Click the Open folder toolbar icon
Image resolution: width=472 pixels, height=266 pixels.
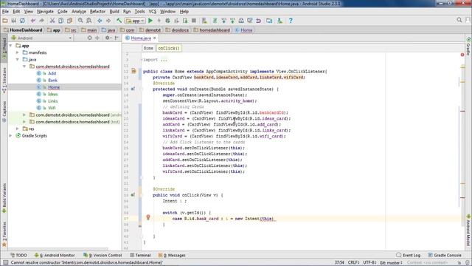pyautogui.click(x=5, y=21)
